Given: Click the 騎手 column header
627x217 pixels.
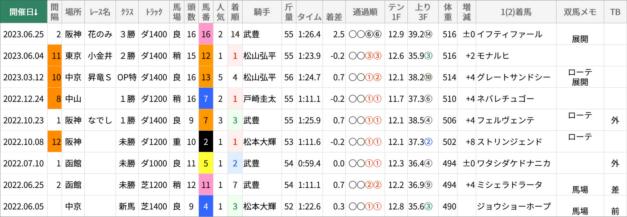Looking at the screenshot, I should [262, 12].
